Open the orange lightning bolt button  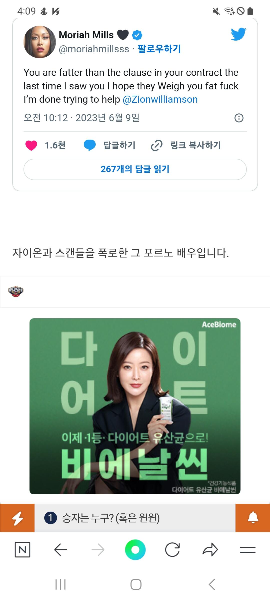pos(17,518)
